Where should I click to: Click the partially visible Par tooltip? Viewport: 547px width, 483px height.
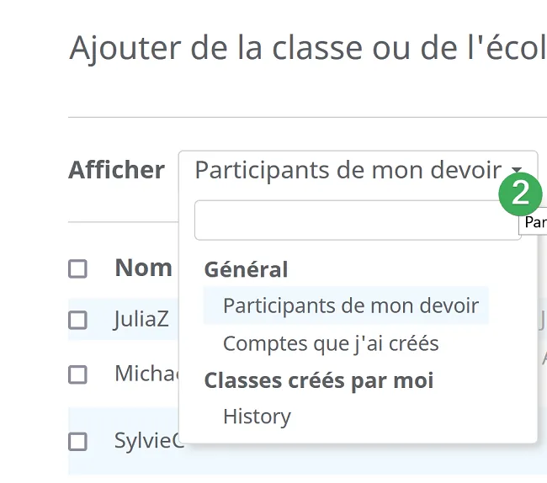click(x=533, y=222)
